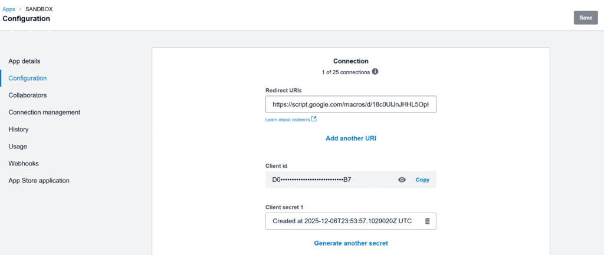Click Generate another secret
The image size is (604, 255).
pos(351,243)
